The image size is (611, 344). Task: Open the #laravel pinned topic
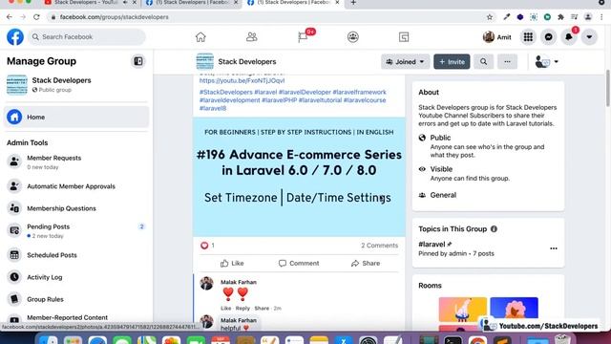432,245
